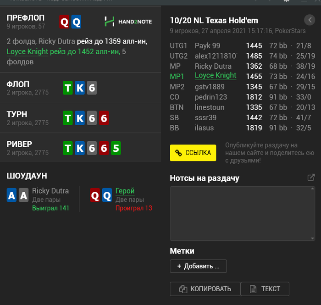Click the blue Q card in the preflop header
The image size is (321, 305).
pos(77,22)
